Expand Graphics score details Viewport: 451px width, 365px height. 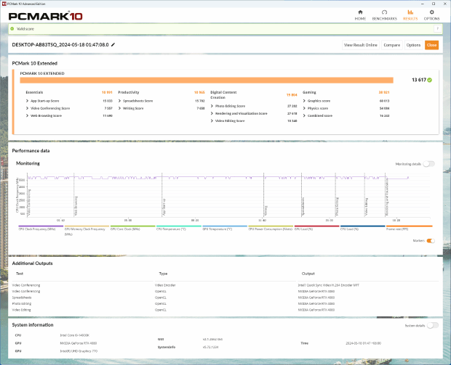pyautogui.click(x=304, y=101)
